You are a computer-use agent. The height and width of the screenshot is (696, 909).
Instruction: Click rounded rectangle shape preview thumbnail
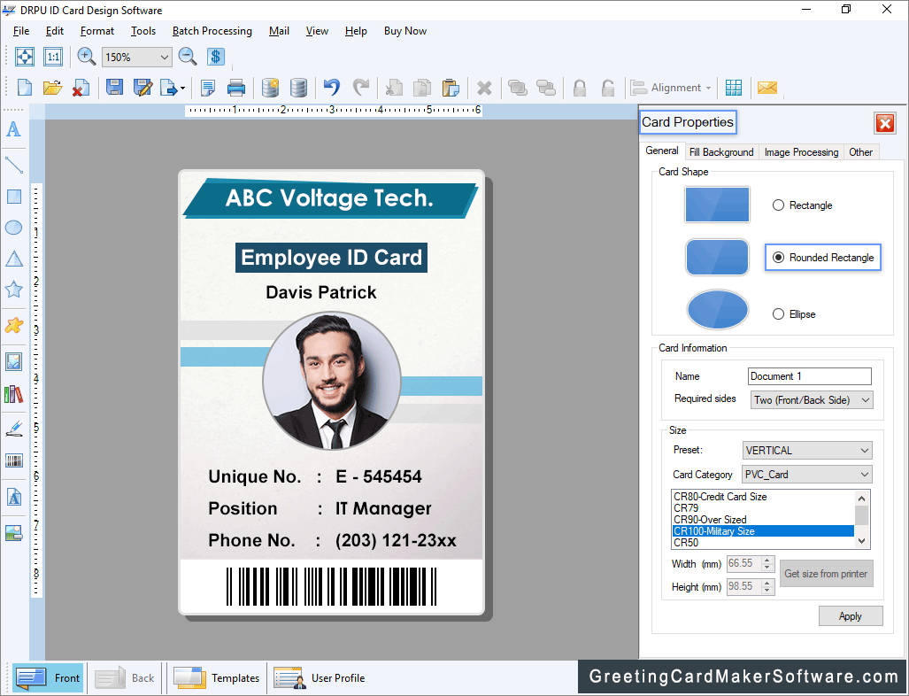(717, 258)
